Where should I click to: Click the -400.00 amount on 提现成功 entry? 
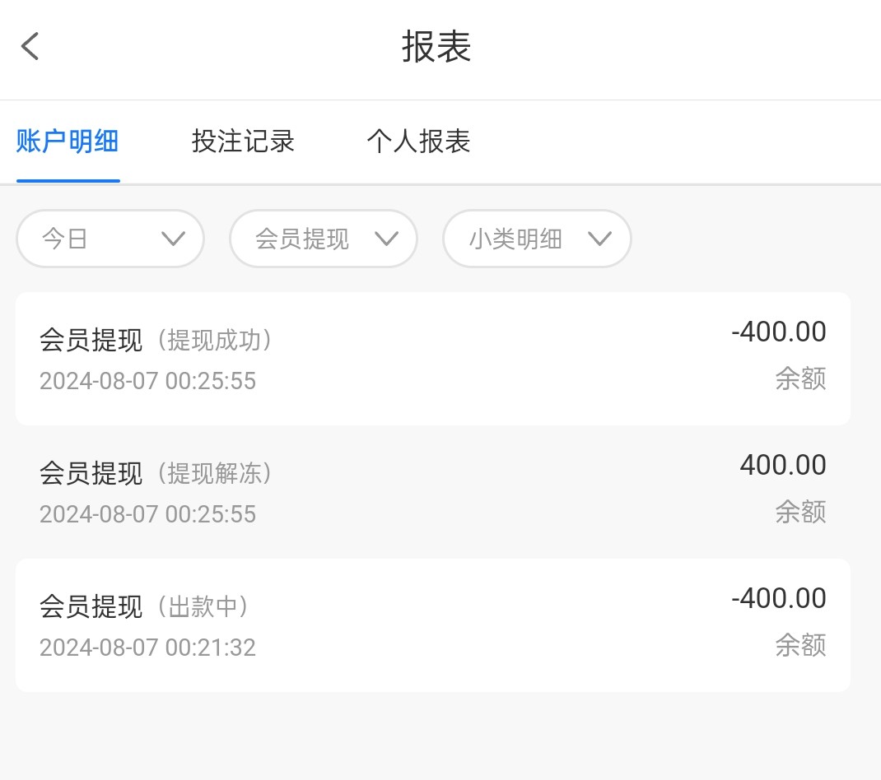(x=778, y=332)
